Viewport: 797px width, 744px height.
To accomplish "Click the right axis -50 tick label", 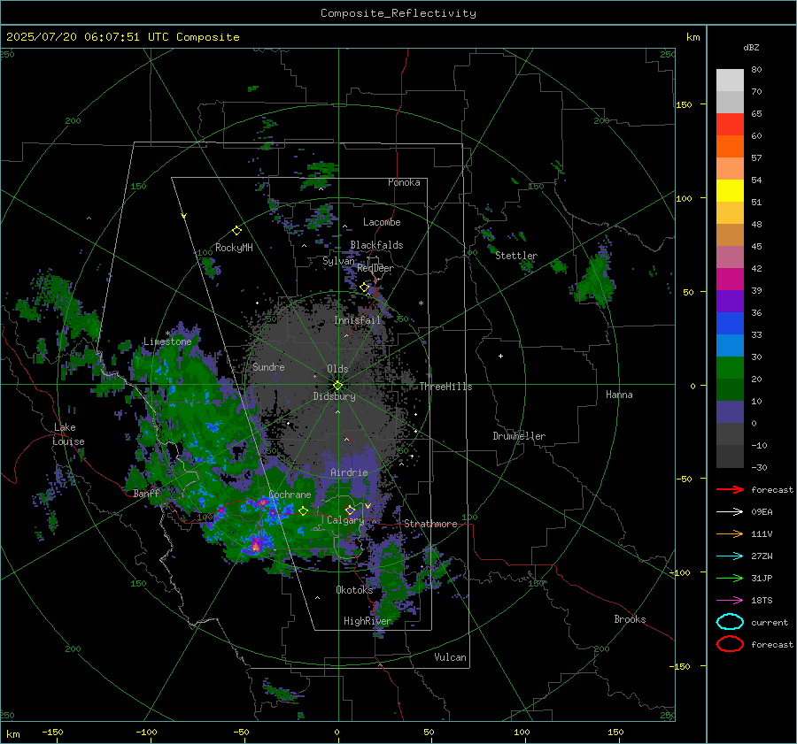I will 684,479.
